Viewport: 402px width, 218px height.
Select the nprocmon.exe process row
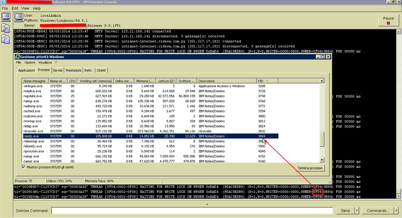[x=150, y=151]
